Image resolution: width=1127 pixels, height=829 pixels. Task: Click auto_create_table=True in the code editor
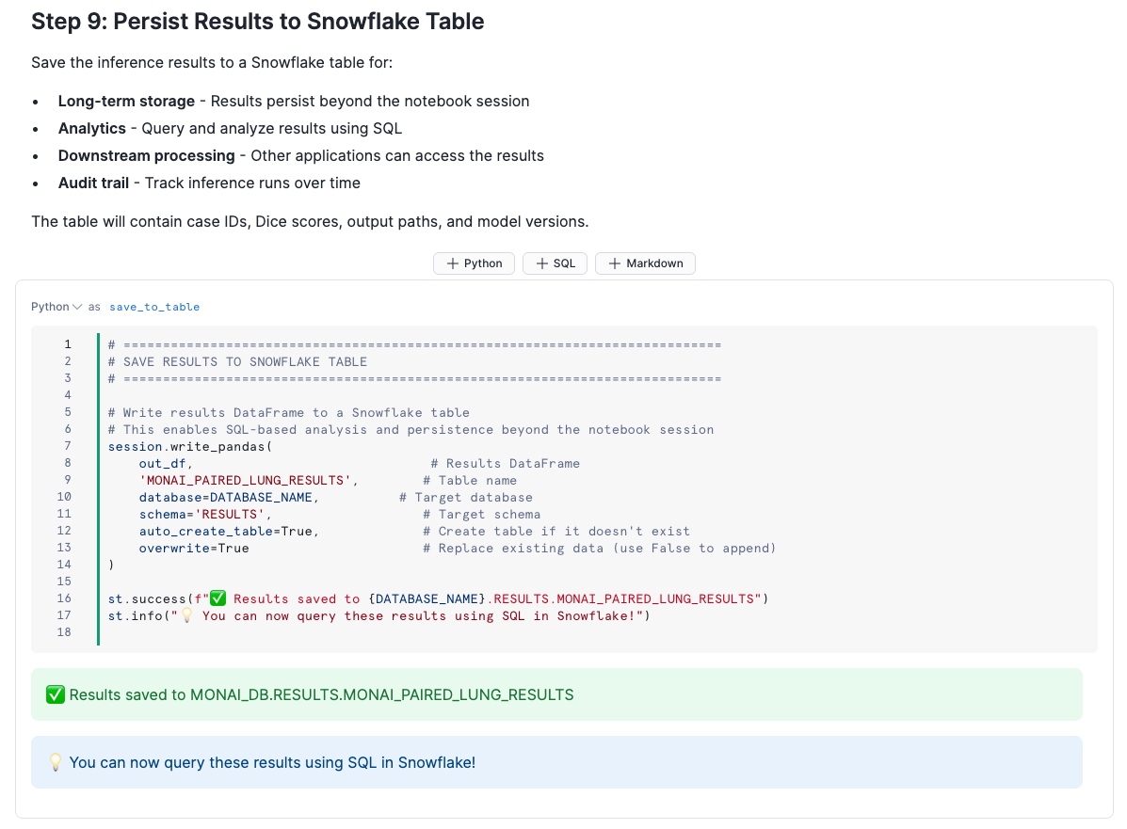(229, 531)
